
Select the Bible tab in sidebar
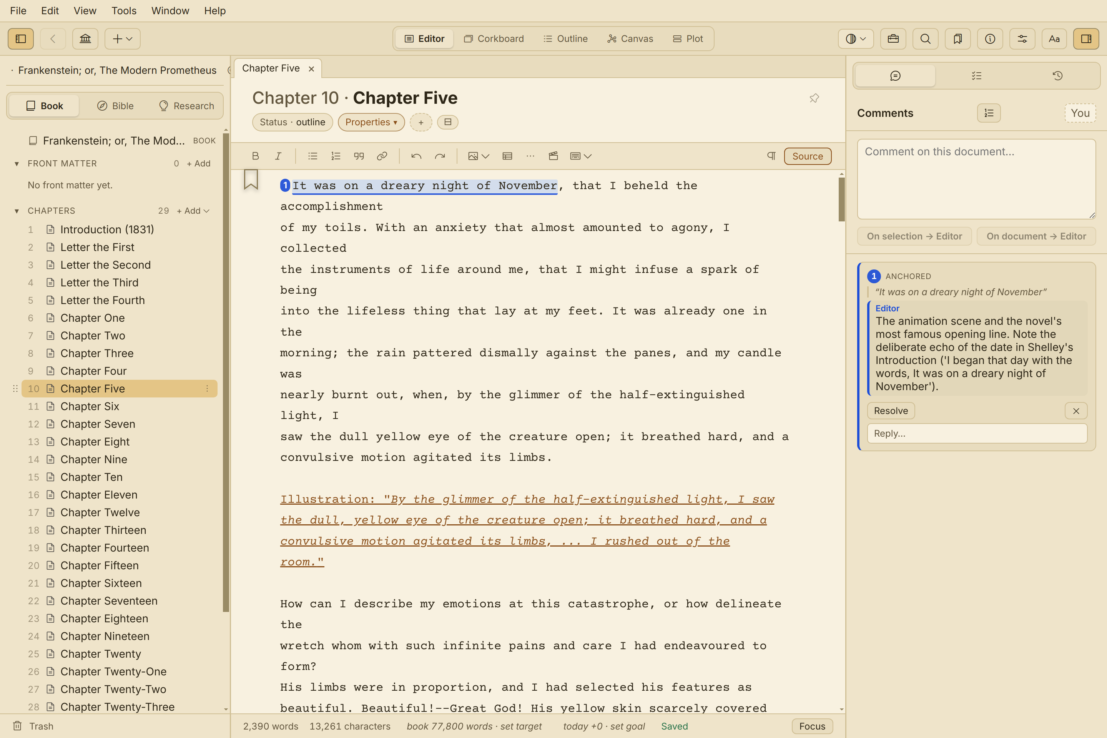115,106
